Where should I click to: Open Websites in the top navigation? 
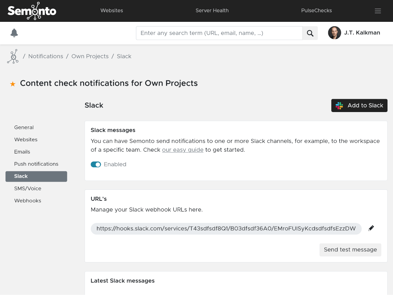coord(112,10)
